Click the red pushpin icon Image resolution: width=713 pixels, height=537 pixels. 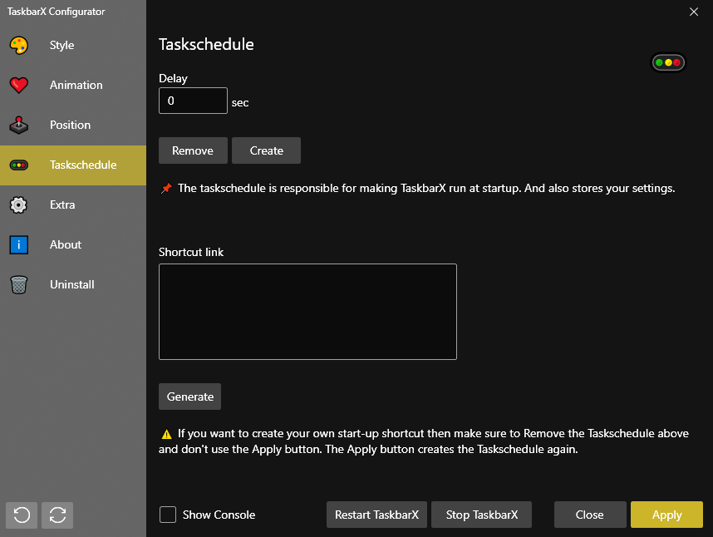pyautogui.click(x=166, y=188)
